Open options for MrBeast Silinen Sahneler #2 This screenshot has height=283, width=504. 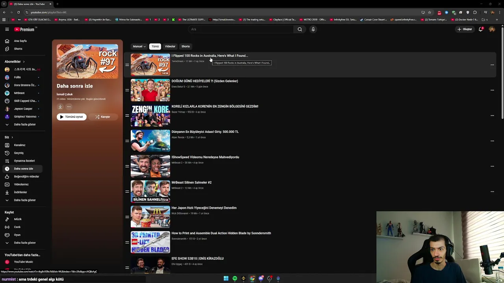tap(492, 191)
